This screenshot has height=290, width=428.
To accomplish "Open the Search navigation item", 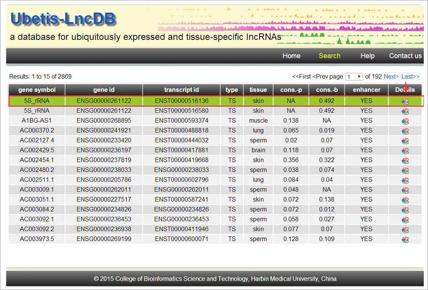I will coord(329,56).
